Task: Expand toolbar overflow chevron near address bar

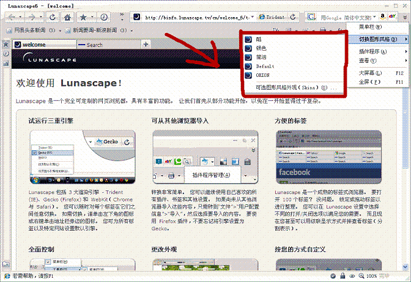Action: [x=122, y=16]
